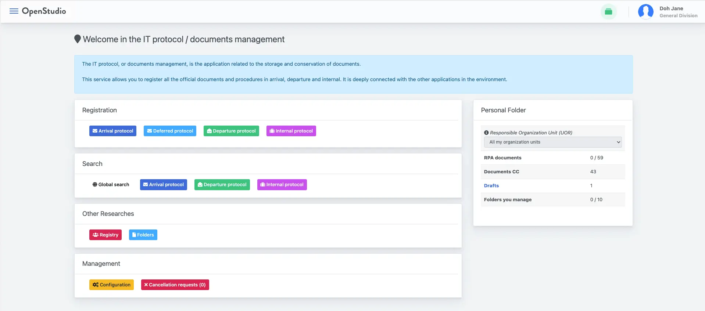Register a Deferred protocol
Image resolution: width=705 pixels, height=311 pixels.
click(170, 131)
